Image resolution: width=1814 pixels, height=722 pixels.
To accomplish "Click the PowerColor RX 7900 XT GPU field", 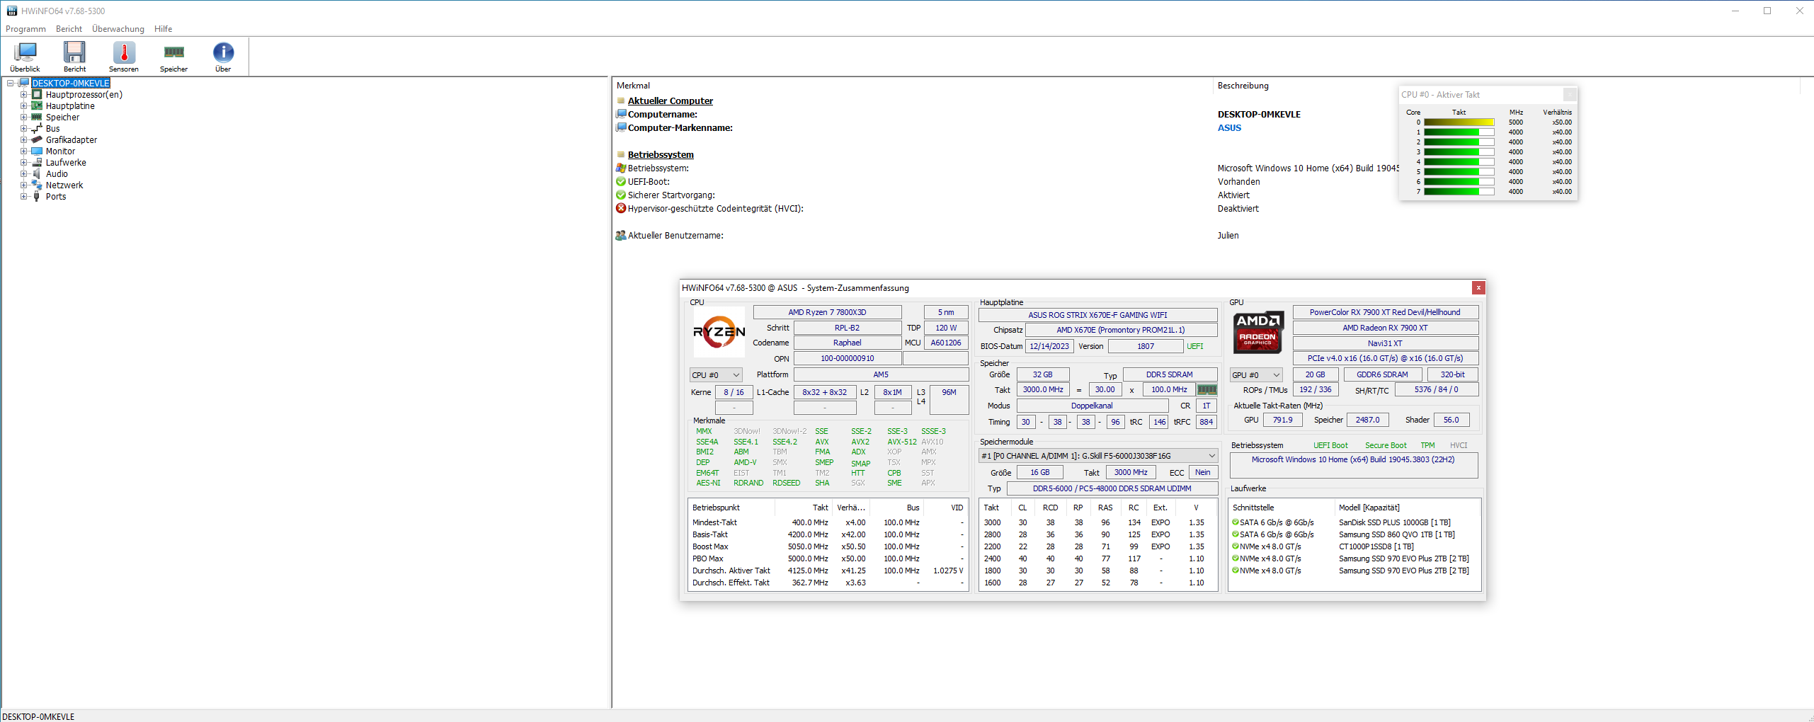I will point(1385,312).
